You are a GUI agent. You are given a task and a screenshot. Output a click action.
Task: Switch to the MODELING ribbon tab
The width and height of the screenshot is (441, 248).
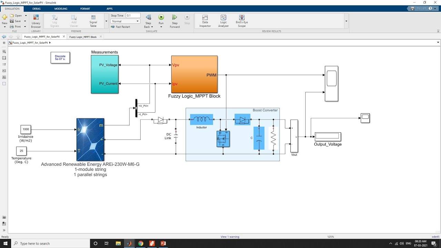tap(61, 9)
